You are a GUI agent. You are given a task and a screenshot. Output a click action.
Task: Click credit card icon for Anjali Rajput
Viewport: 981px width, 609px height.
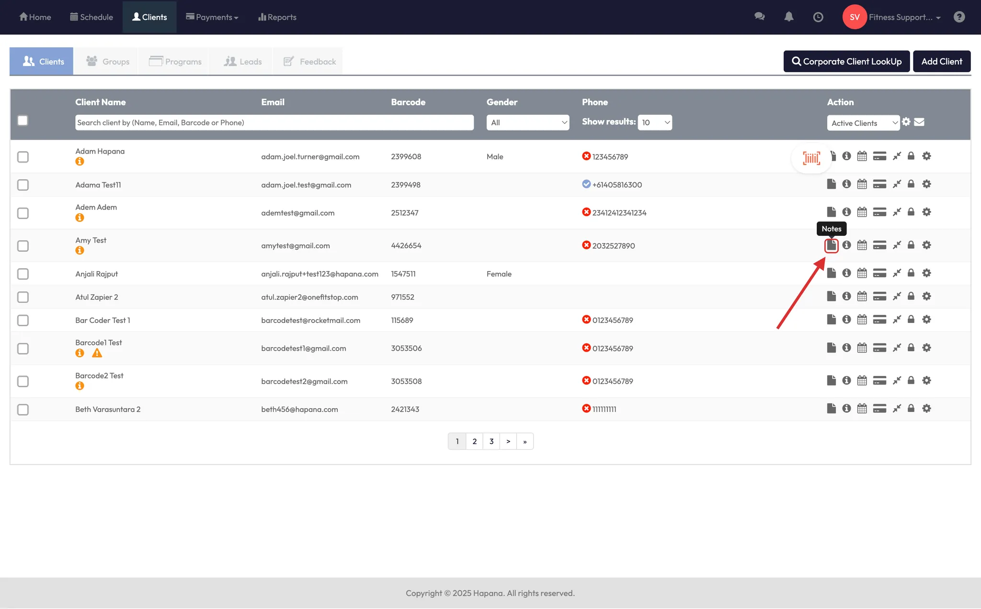879,273
